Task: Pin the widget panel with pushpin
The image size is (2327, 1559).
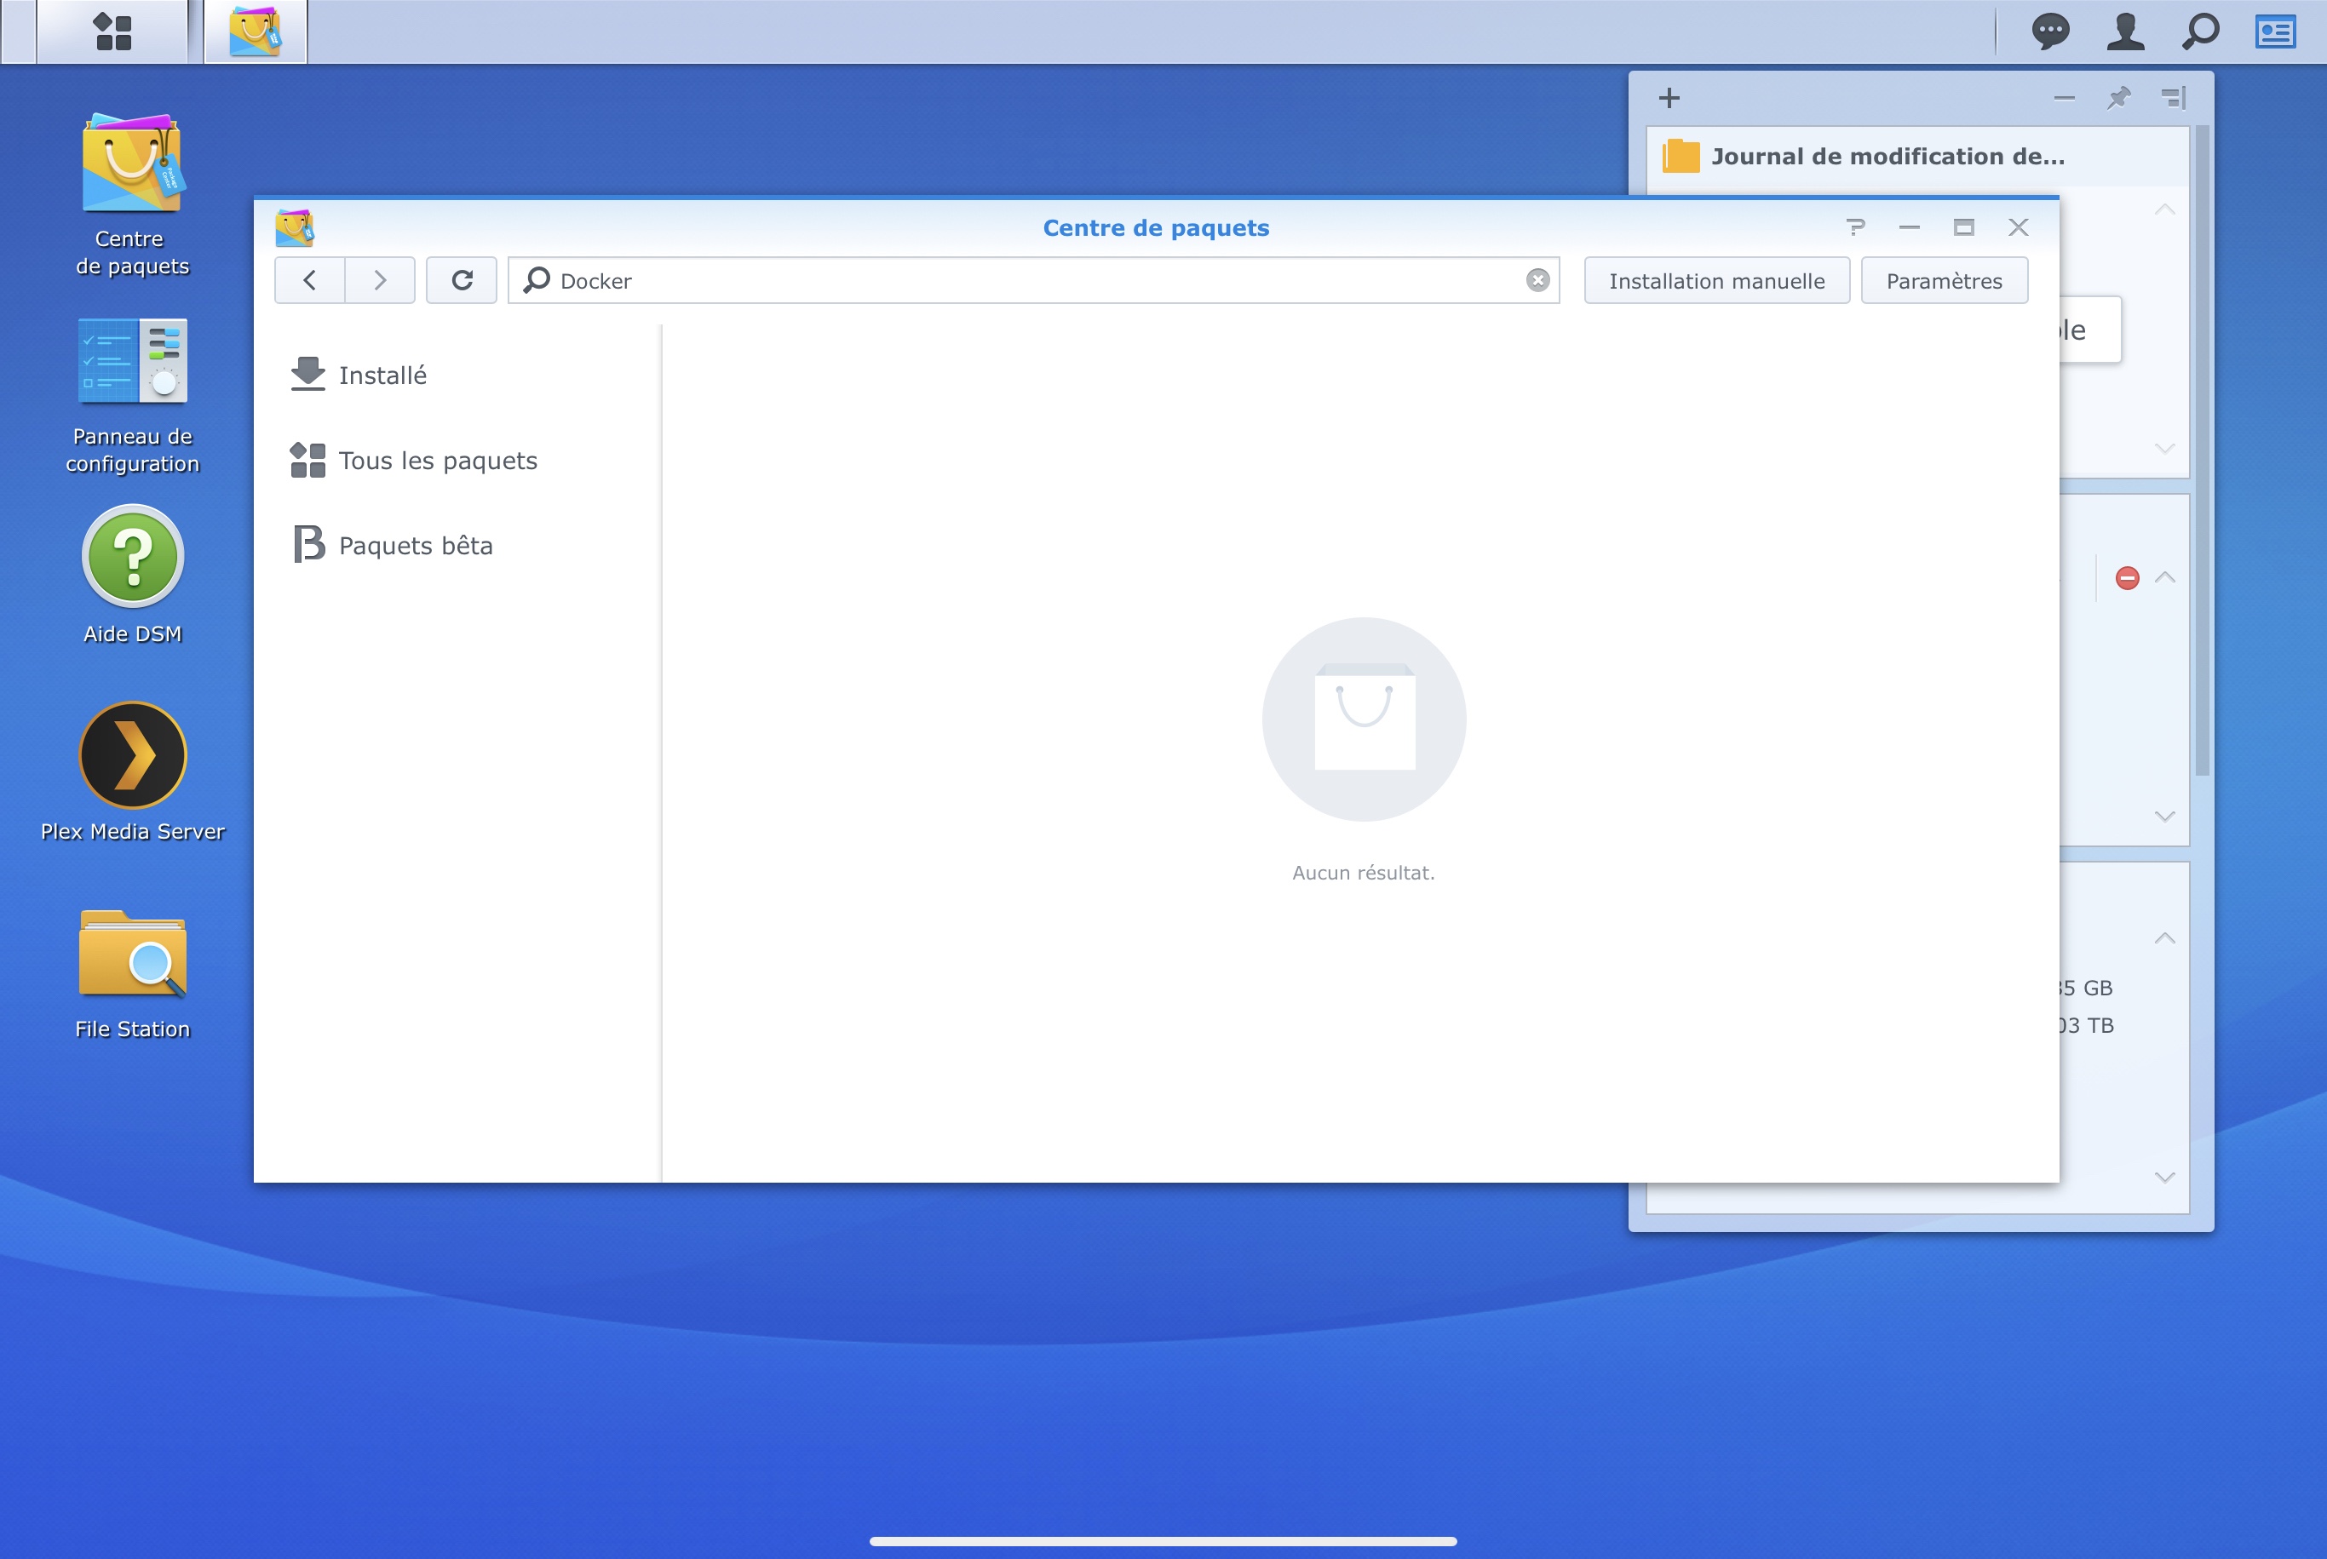Action: (2118, 97)
